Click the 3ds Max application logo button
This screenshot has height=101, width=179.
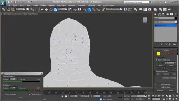pyautogui.click(x=3, y=3)
